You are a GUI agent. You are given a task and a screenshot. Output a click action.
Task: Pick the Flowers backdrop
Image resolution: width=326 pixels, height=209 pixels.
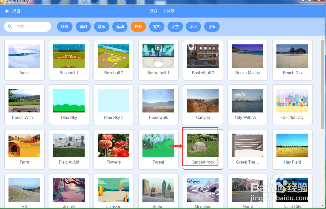coord(113,149)
